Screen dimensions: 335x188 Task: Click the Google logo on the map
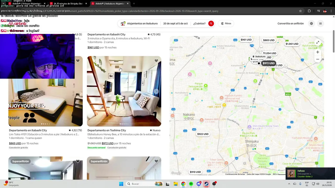pos(176,173)
